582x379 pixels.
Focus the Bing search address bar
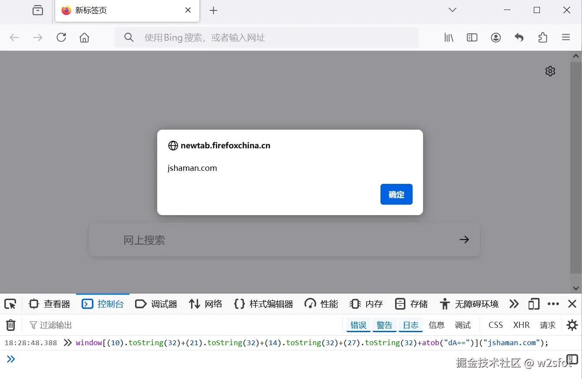click(x=267, y=38)
